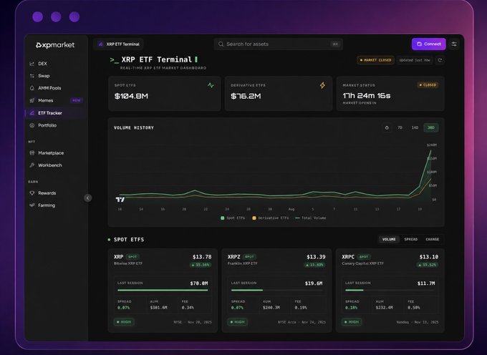Click the $104.8M Spot ETFs value
This screenshot has width=487, height=355.
tap(131, 96)
